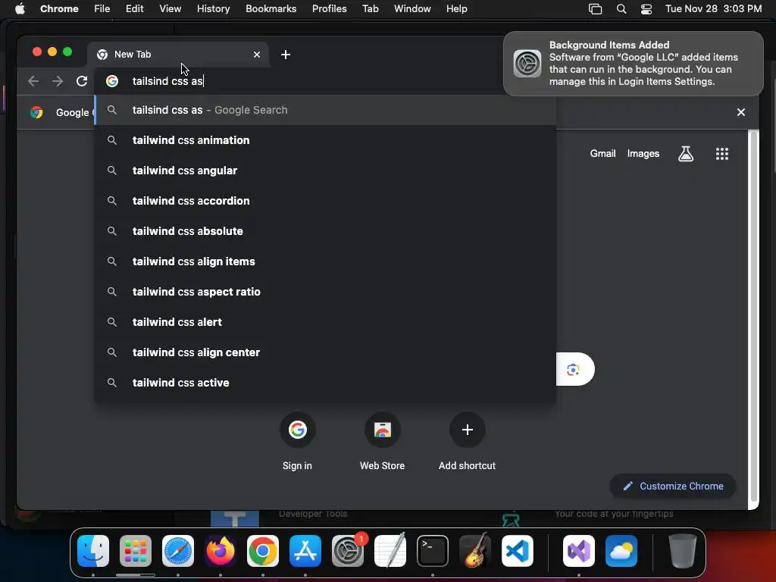This screenshot has width=776, height=582.
Task: Click the page vertical scrollbar
Action: tap(753, 317)
